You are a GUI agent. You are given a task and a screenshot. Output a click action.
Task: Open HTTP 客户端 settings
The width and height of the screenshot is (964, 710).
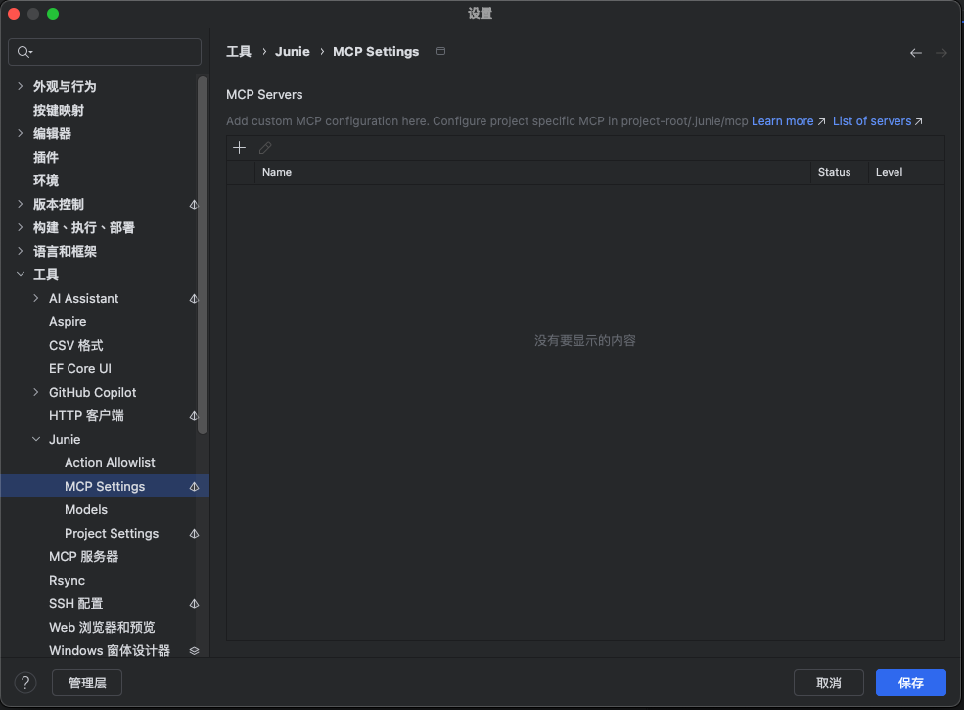tap(86, 416)
